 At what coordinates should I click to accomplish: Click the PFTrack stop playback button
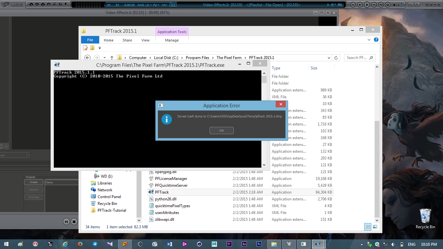(74, 222)
